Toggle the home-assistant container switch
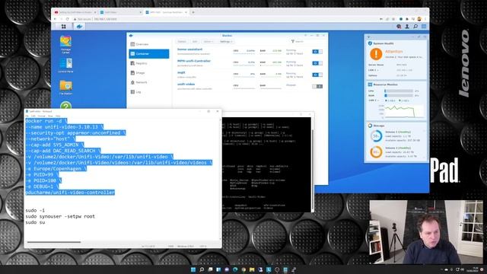This screenshot has height=274, width=487. (x=317, y=52)
